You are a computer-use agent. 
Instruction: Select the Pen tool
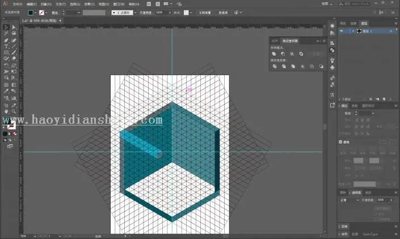(6, 40)
